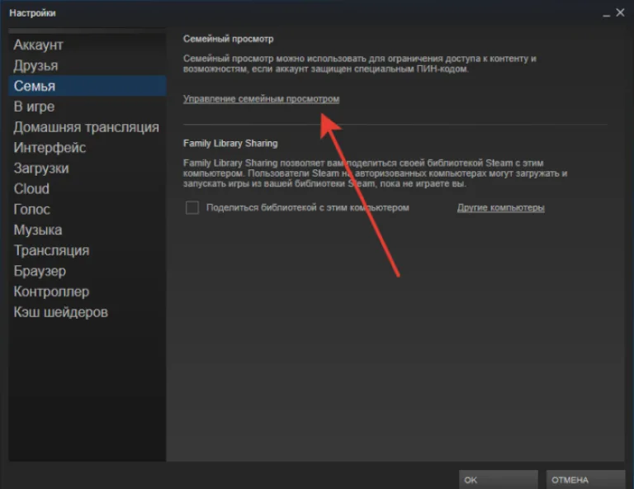Open Контроллер settings

pyautogui.click(x=51, y=292)
